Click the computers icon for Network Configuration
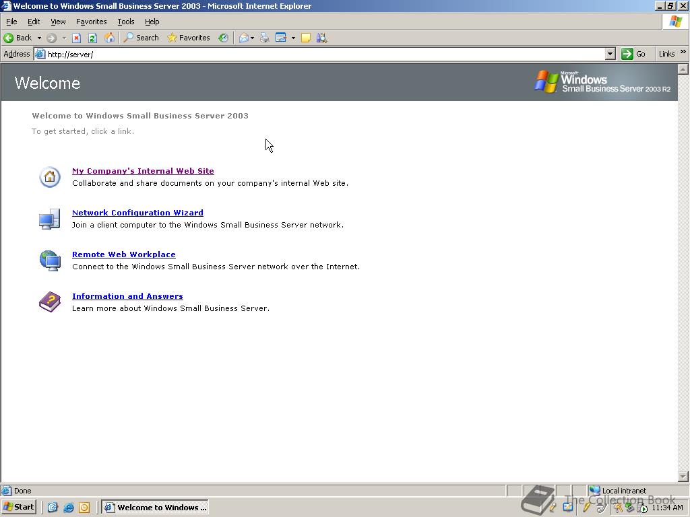 point(49,219)
